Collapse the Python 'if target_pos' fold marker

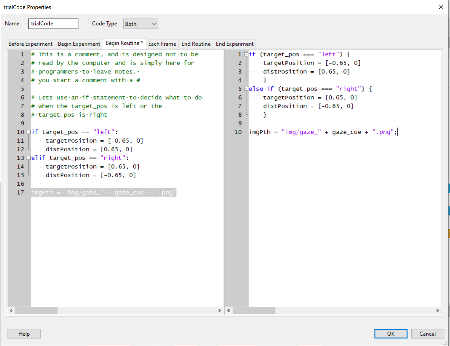[x=29, y=132]
